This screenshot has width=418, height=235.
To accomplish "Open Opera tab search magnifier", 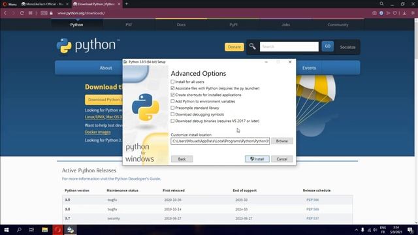I will pos(381,4).
